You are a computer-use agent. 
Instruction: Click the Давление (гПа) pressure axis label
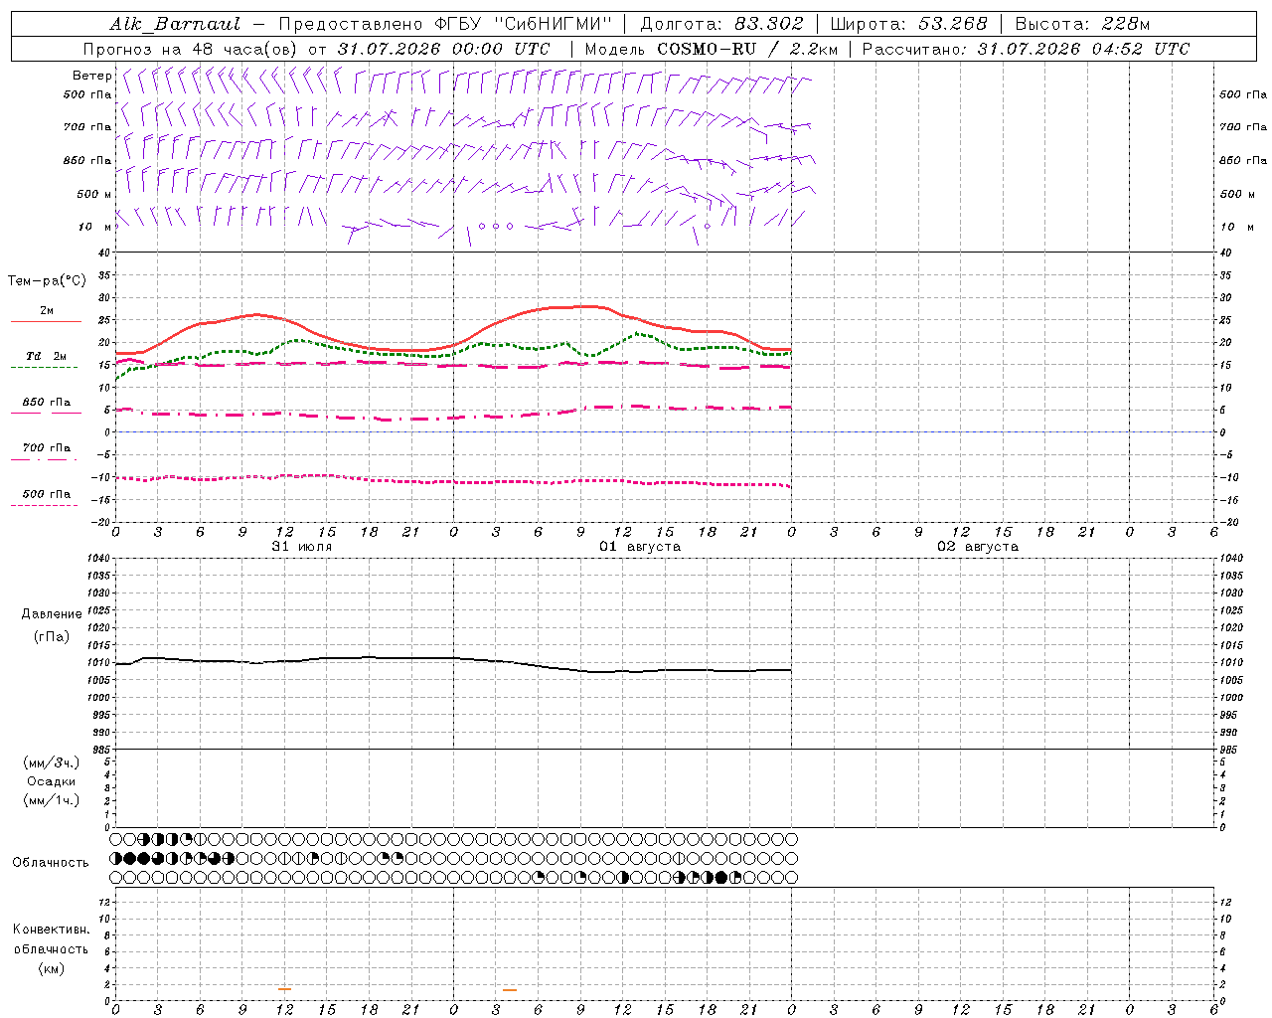tap(52, 625)
